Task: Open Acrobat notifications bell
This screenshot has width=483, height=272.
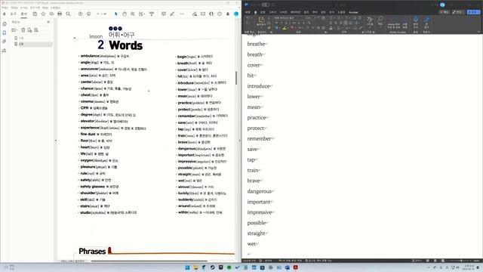Action: click(228, 14)
